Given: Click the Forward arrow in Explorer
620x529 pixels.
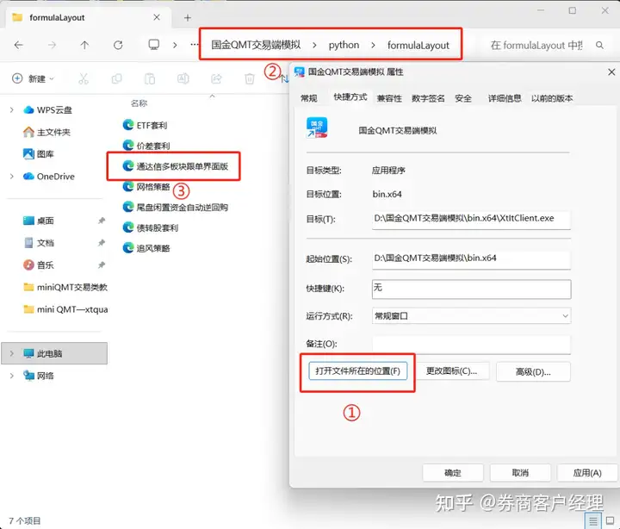Looking at the screenshot, I should [52, 45].
